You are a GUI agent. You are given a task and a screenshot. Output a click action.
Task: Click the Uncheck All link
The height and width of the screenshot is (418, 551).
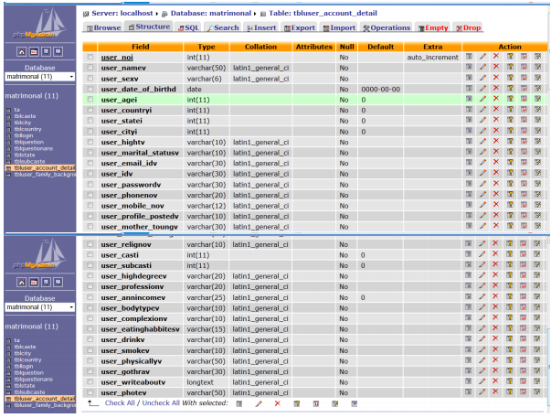161,402
